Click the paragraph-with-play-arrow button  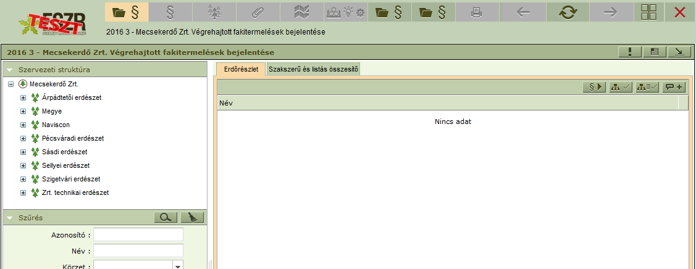click(x=595, y=88)
